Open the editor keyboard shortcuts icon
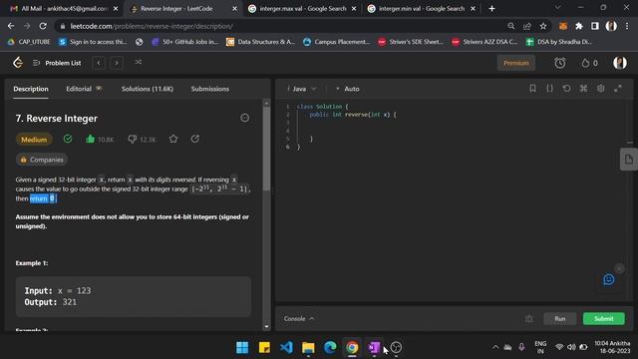Image resolution: width=638 pixels, height=359 pixels. tap(583, 89)
